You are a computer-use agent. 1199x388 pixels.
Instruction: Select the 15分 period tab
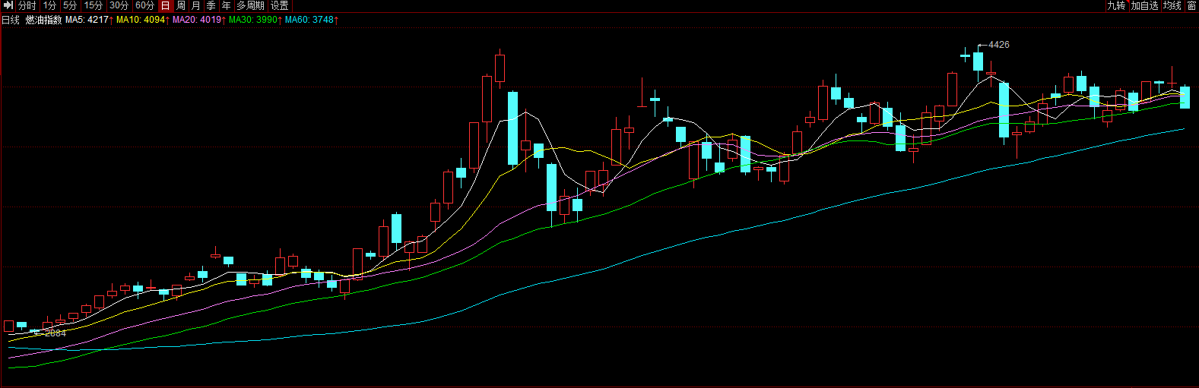[x=94, y=5]
